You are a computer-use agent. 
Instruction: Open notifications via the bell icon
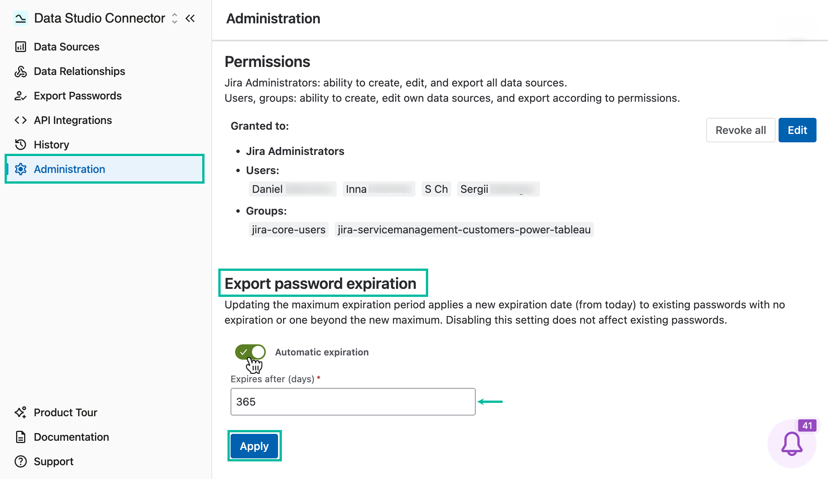792,444
